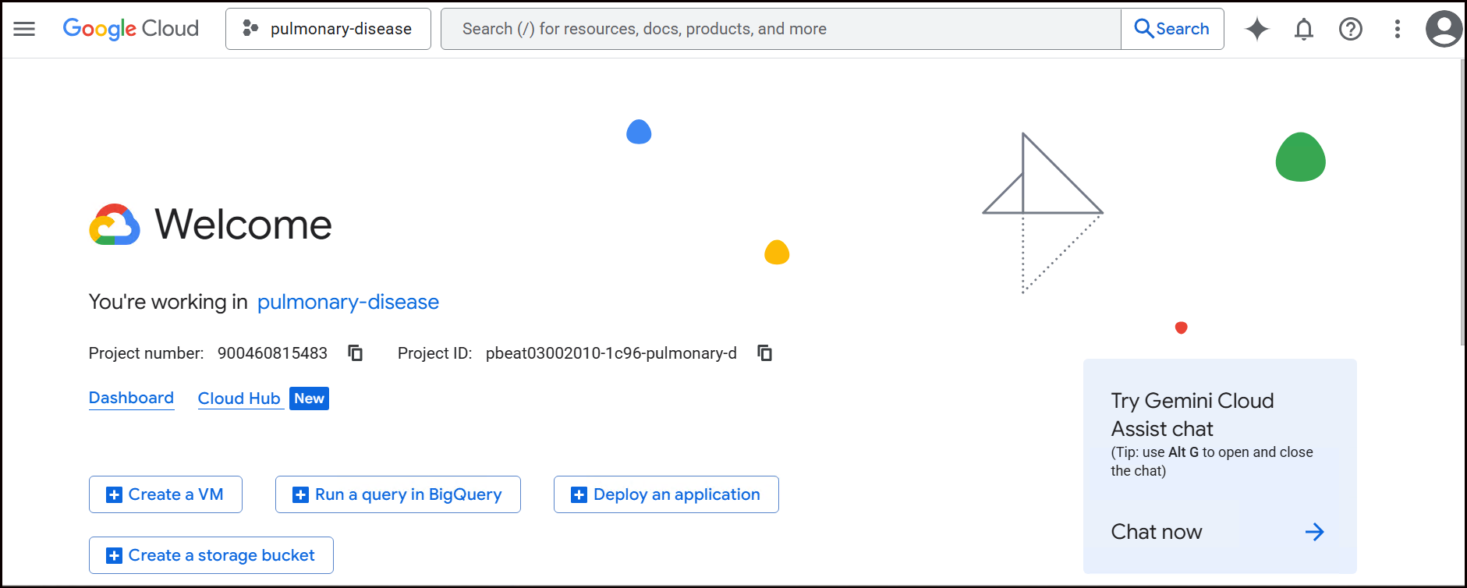Open Gemini AI sparkle assistant
1467x588 pixels.
(1257, 29)
